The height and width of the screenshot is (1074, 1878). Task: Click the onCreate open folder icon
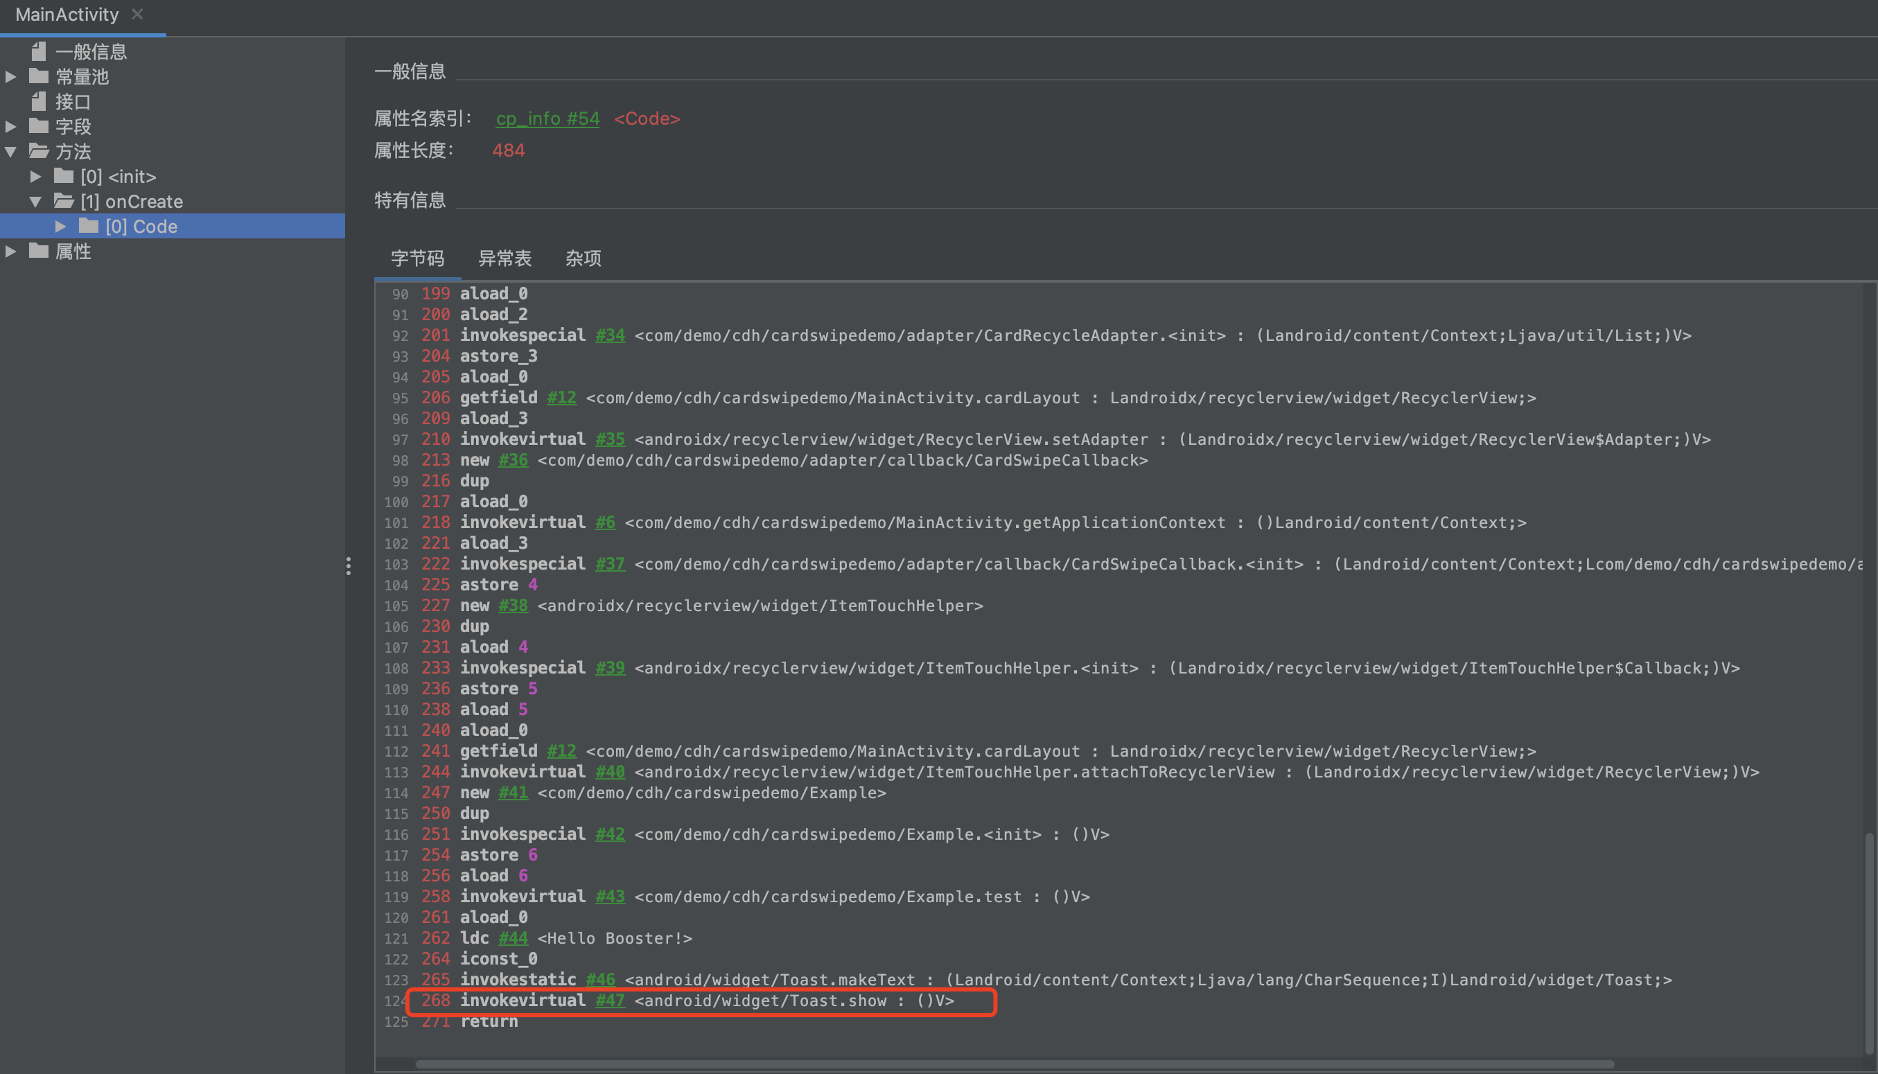(64, 202)
